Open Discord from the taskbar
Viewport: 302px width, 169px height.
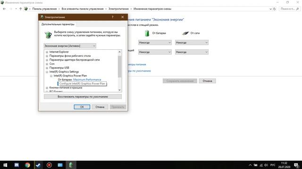(x=17, y=165)
